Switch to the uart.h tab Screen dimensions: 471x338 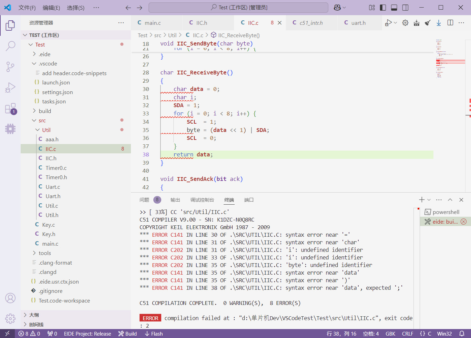point(359,23)
